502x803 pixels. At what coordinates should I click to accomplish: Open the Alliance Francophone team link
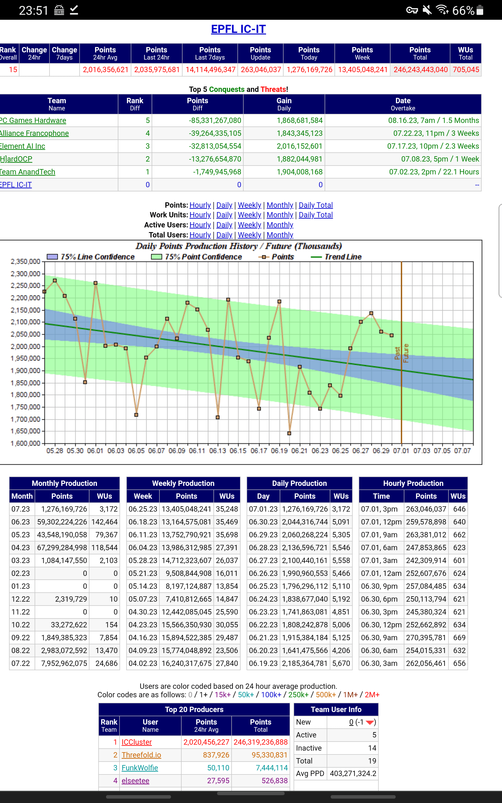coord(34,133)
